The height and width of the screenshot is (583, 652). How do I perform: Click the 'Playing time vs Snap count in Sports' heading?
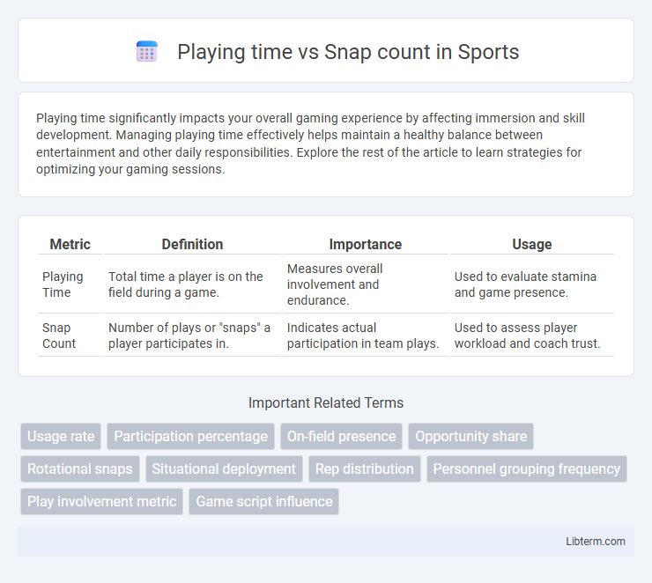348,52
